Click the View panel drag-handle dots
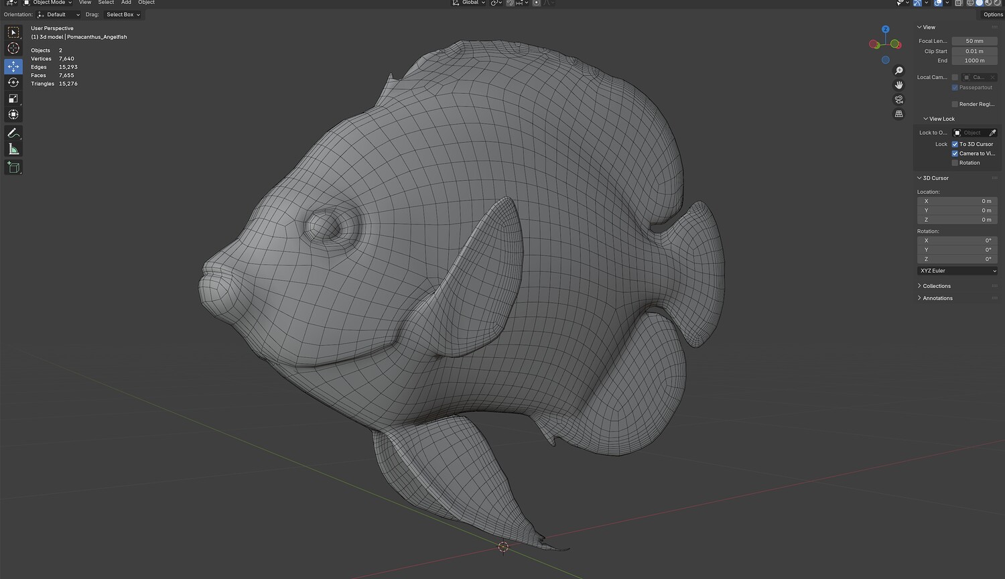Viewport: 1005px width, 579px height. coord(994,27)
